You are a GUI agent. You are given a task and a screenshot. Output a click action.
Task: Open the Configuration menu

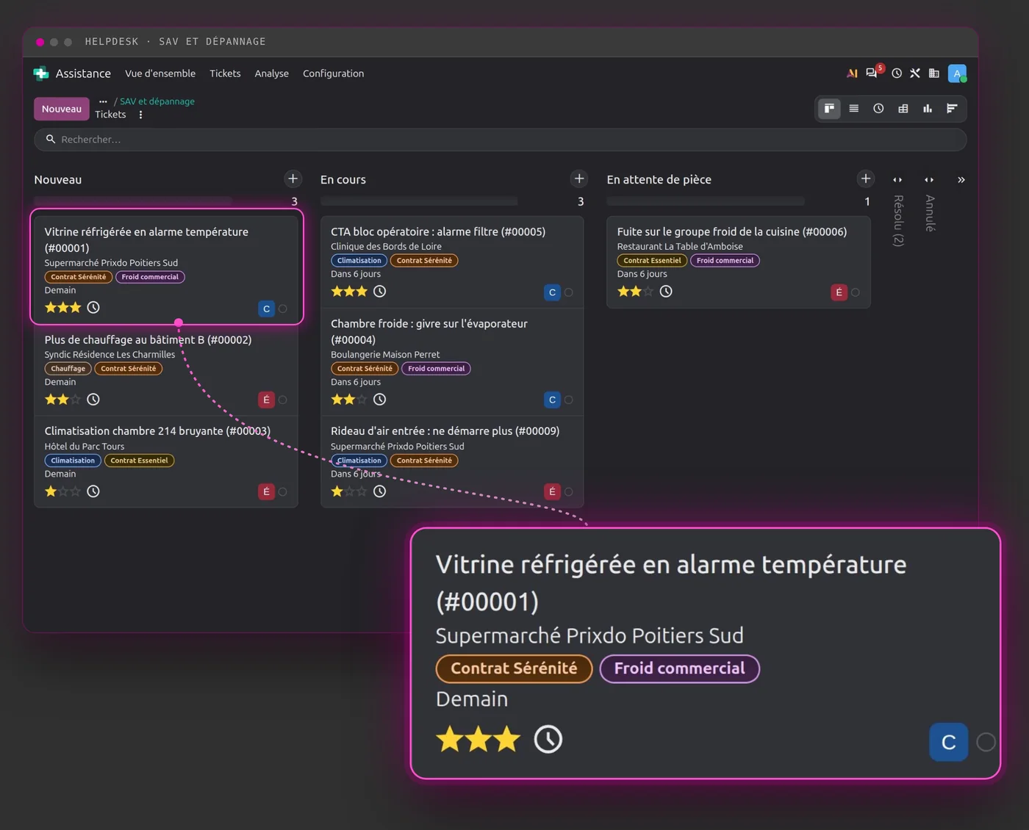point(334,73)
